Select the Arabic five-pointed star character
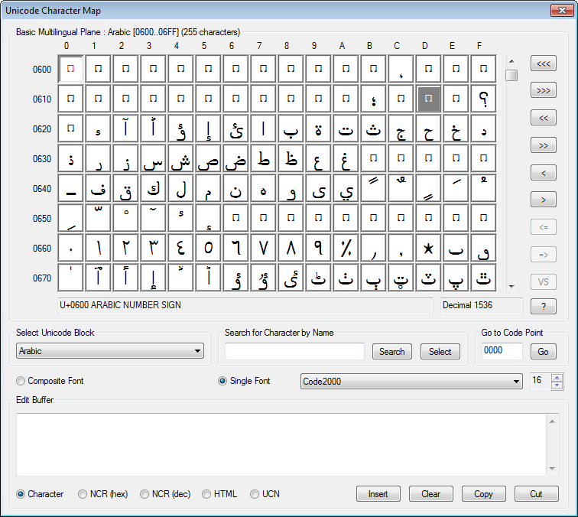Image resolution: width=578 pixels, height=517 pixels. pyautogui.click(x=428, y=248)
